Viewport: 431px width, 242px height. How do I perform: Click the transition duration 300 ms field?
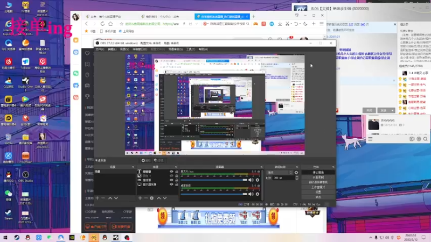point(284,178)
